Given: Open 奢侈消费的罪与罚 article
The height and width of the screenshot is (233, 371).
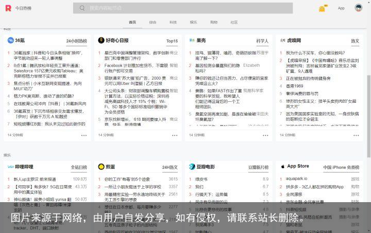Looking at the screenshot, I should coord(302,94).
